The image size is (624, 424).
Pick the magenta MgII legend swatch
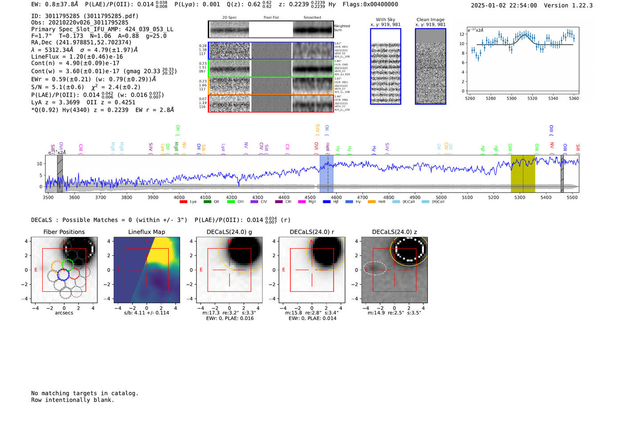(302, 202)
